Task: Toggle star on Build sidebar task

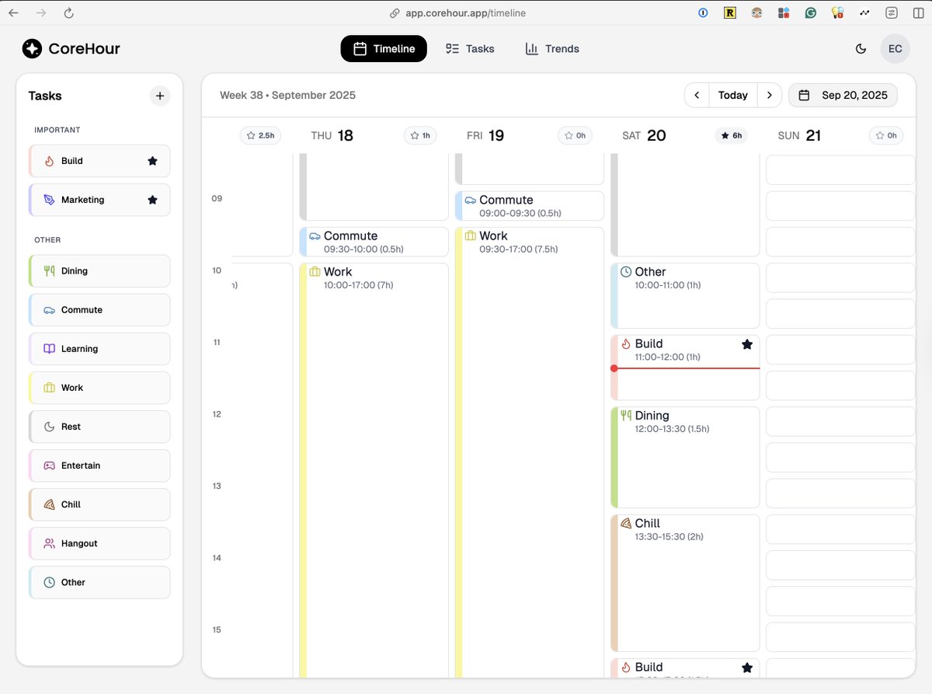Action: point(152,161)
